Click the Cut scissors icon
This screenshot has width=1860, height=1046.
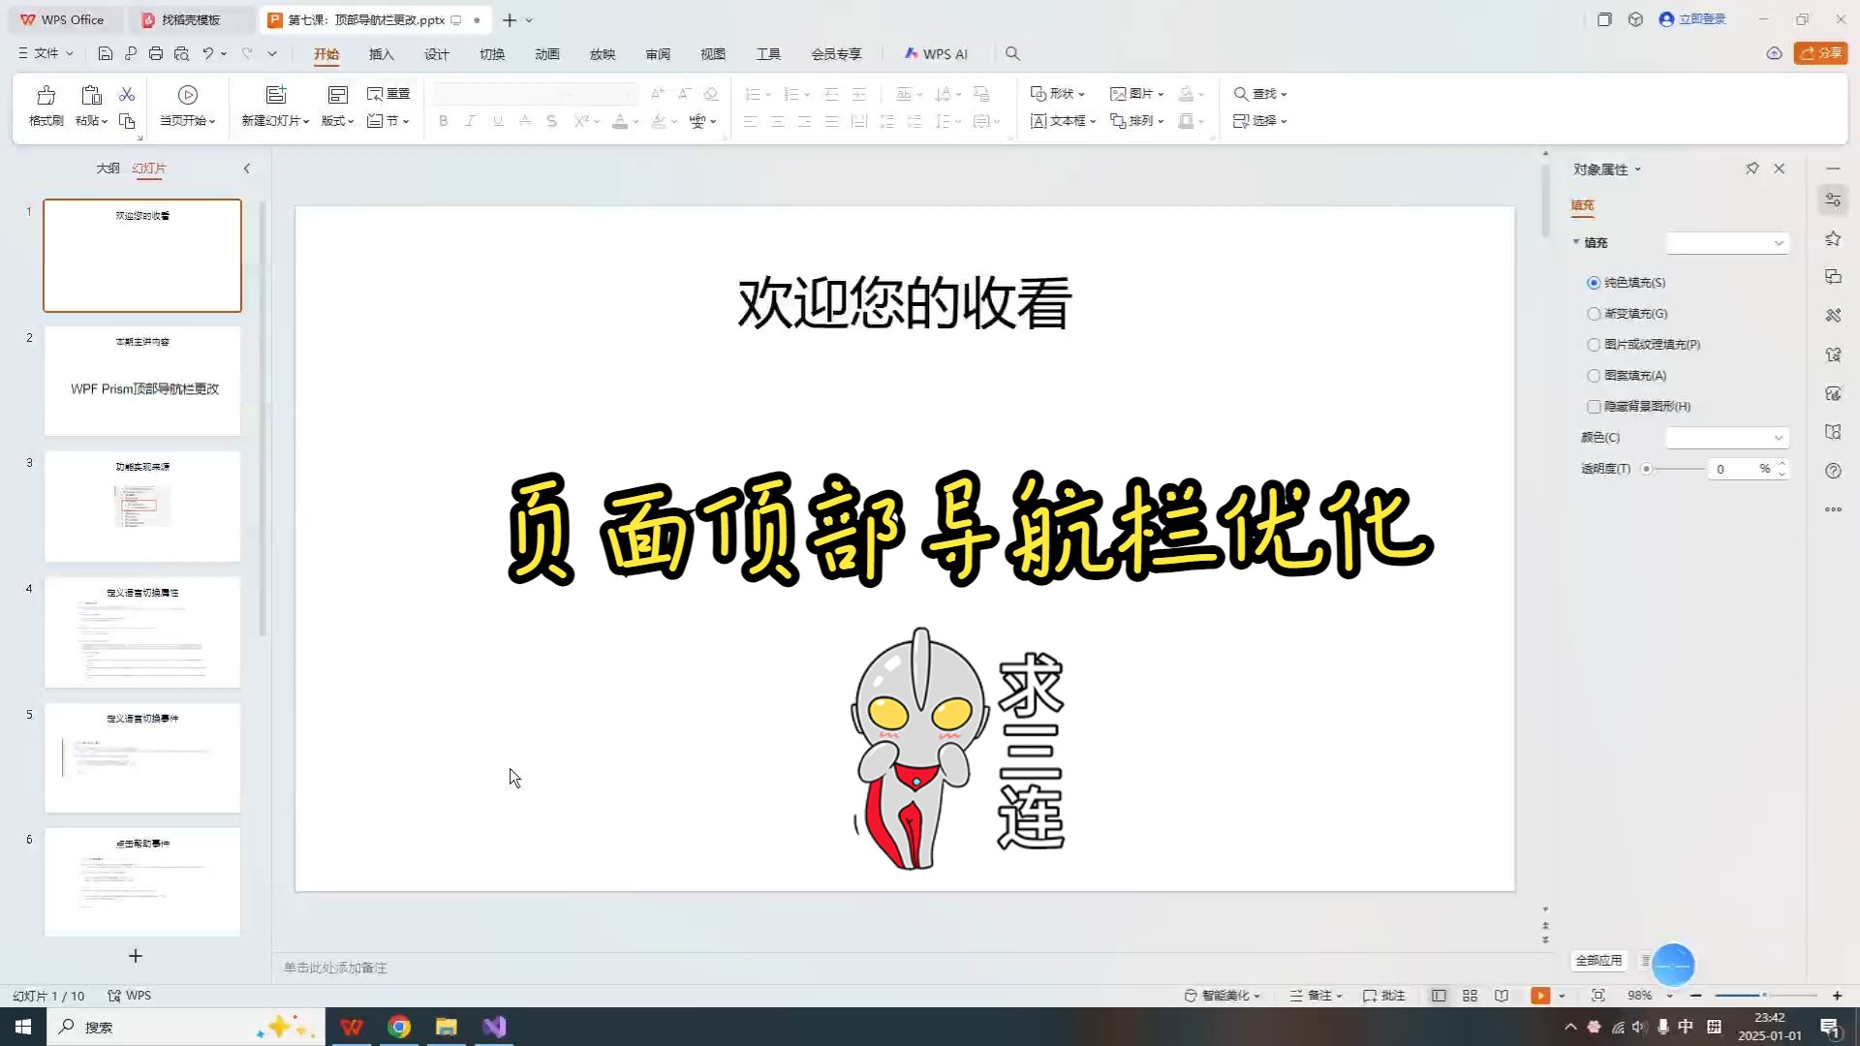[127, 94]
